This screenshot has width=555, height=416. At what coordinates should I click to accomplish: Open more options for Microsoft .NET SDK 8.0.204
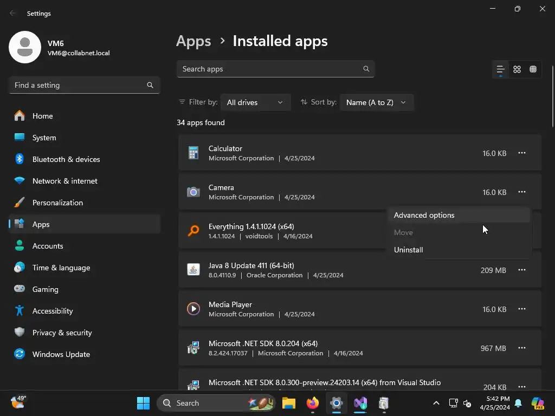click(522, 348)
